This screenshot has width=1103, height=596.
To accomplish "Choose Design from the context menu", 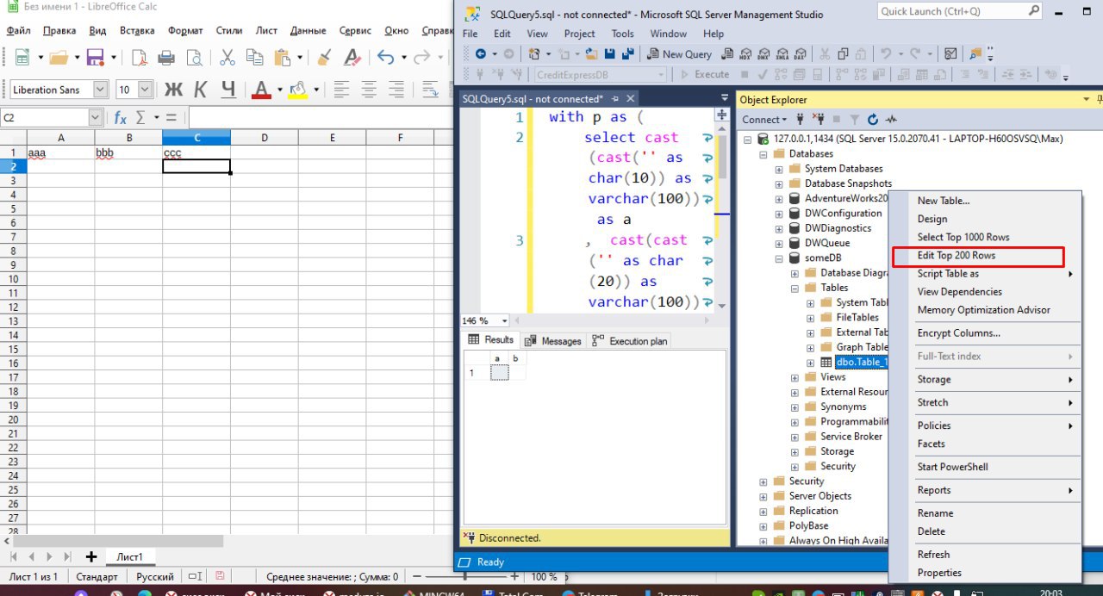I will coord(932,219).
